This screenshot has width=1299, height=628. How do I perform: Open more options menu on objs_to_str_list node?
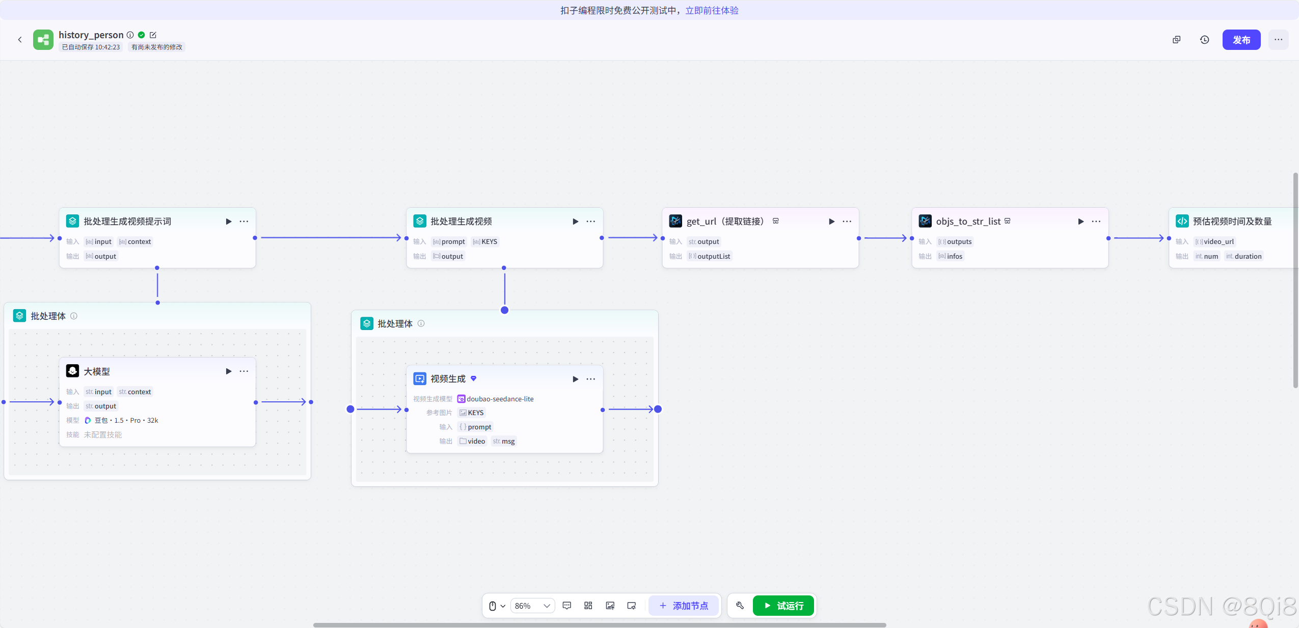1096,222
